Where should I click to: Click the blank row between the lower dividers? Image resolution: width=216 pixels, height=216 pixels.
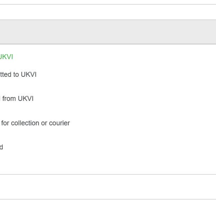[x=108, y=187]
